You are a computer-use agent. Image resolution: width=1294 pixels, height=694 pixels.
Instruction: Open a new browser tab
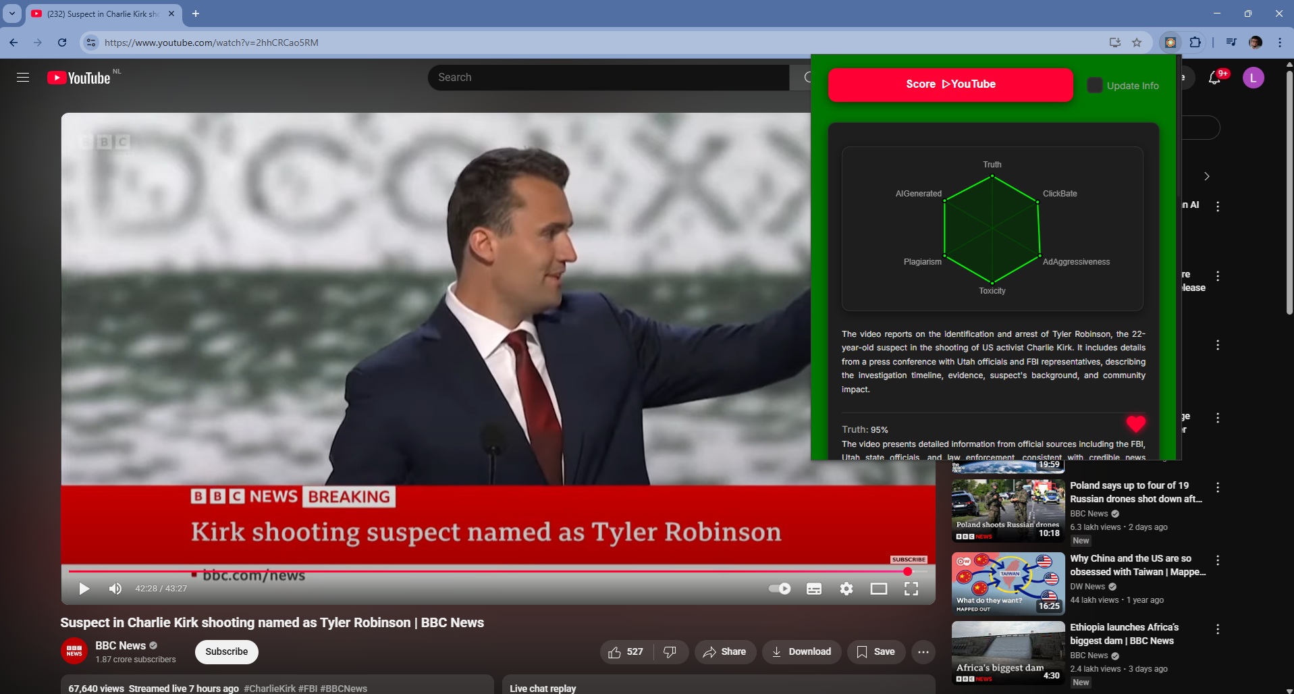pos(196,14)
